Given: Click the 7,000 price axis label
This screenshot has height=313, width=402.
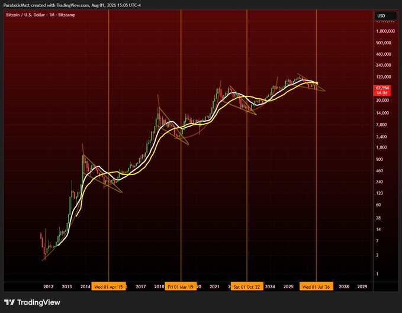Looking at the screenshot, I should click(x=381, y=125).
